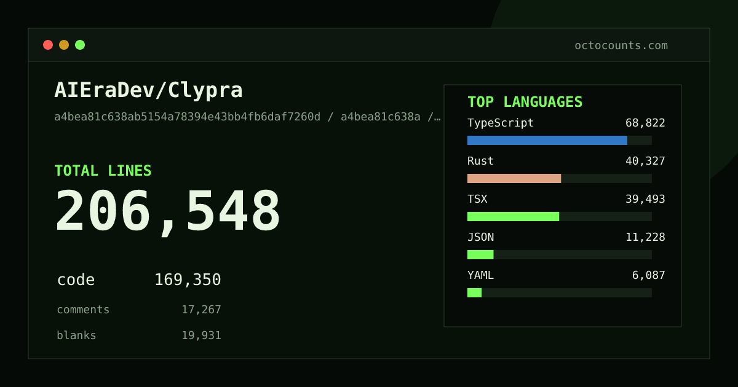The image size is (738, 387).
Task: Click the green maximize dot
Action: 80,45
